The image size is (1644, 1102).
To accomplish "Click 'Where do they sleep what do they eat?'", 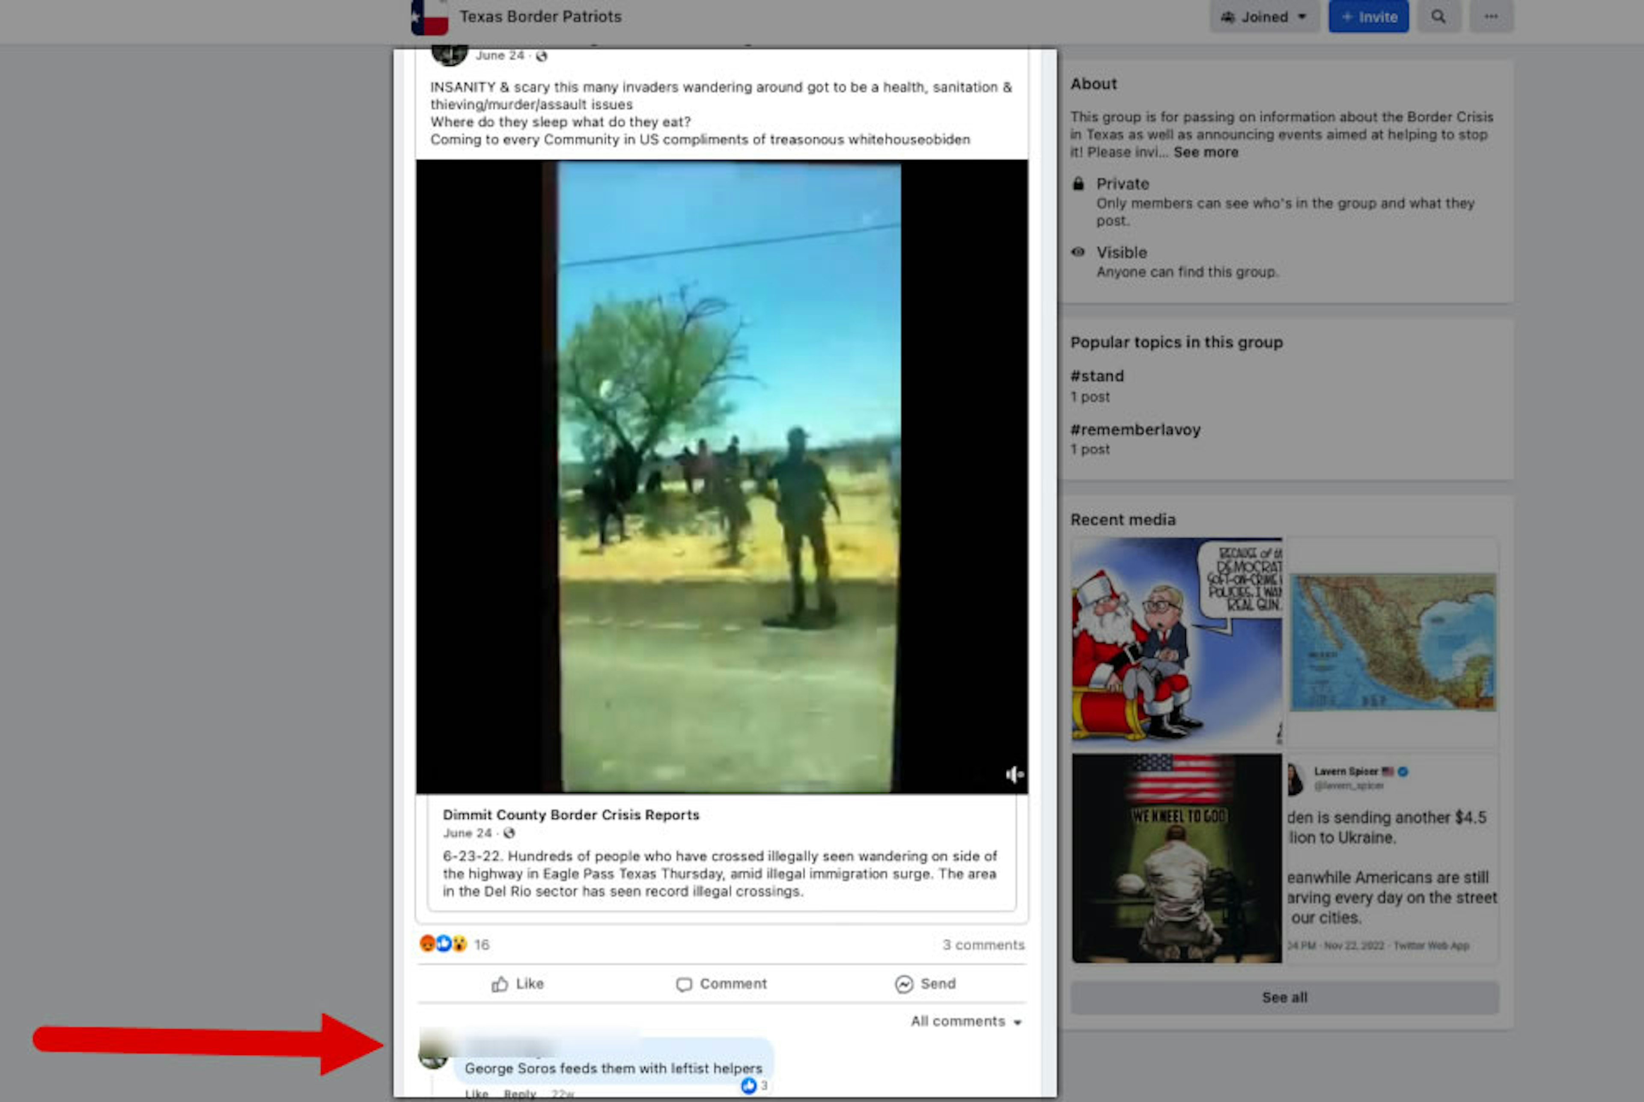I will pyautogui.click(x=560, y=121).
